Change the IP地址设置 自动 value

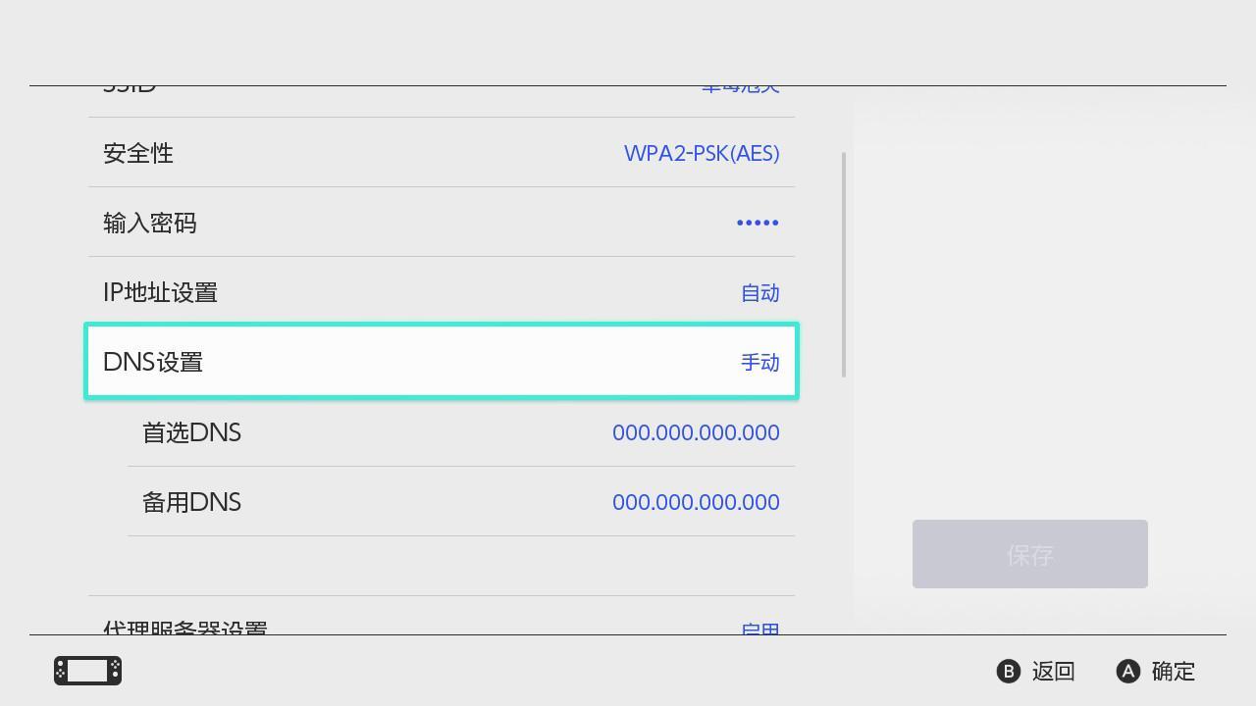pos(759,293)
